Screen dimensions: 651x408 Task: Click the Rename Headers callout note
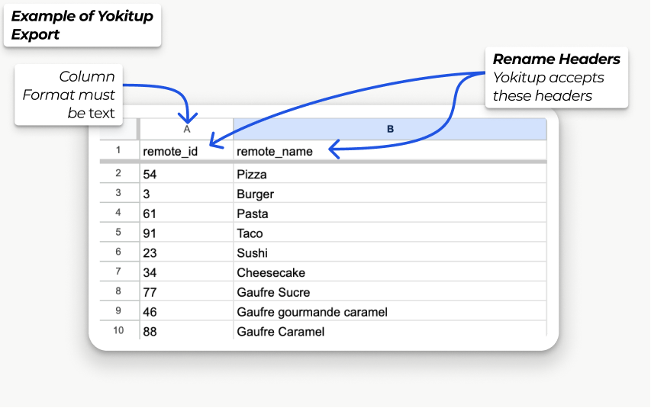click(556, 77)
